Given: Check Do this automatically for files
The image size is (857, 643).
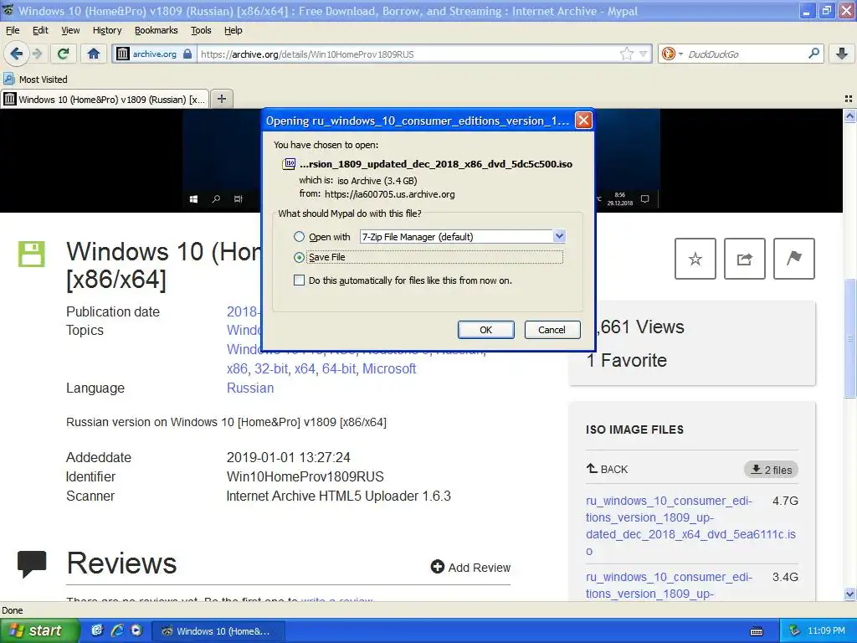Looking at the screenshot, I should click(299, 280).
